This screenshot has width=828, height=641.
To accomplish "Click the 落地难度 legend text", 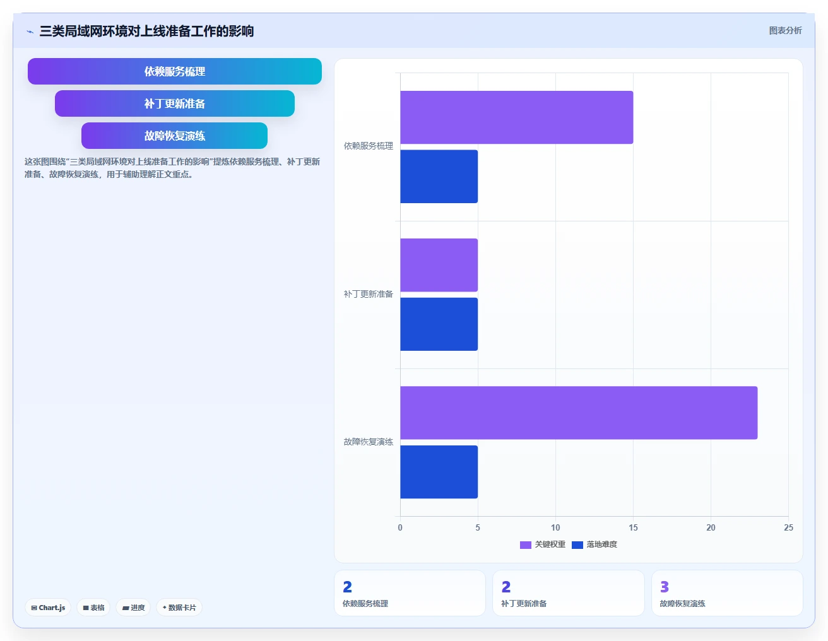I will 602,544.
